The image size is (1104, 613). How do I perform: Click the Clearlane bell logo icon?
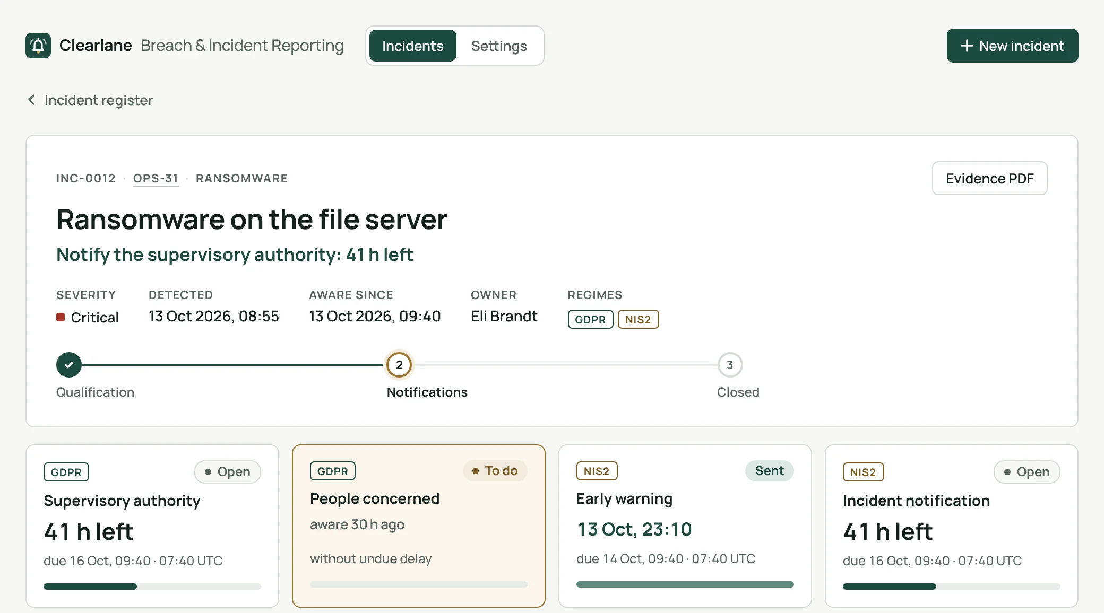(38, 46)
